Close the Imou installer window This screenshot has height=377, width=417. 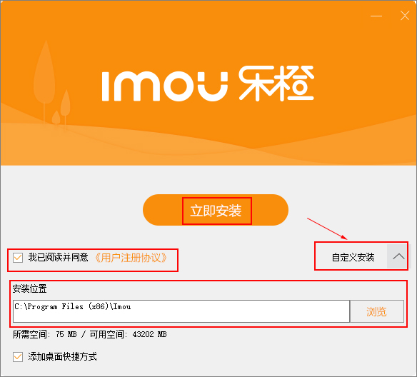405,16
